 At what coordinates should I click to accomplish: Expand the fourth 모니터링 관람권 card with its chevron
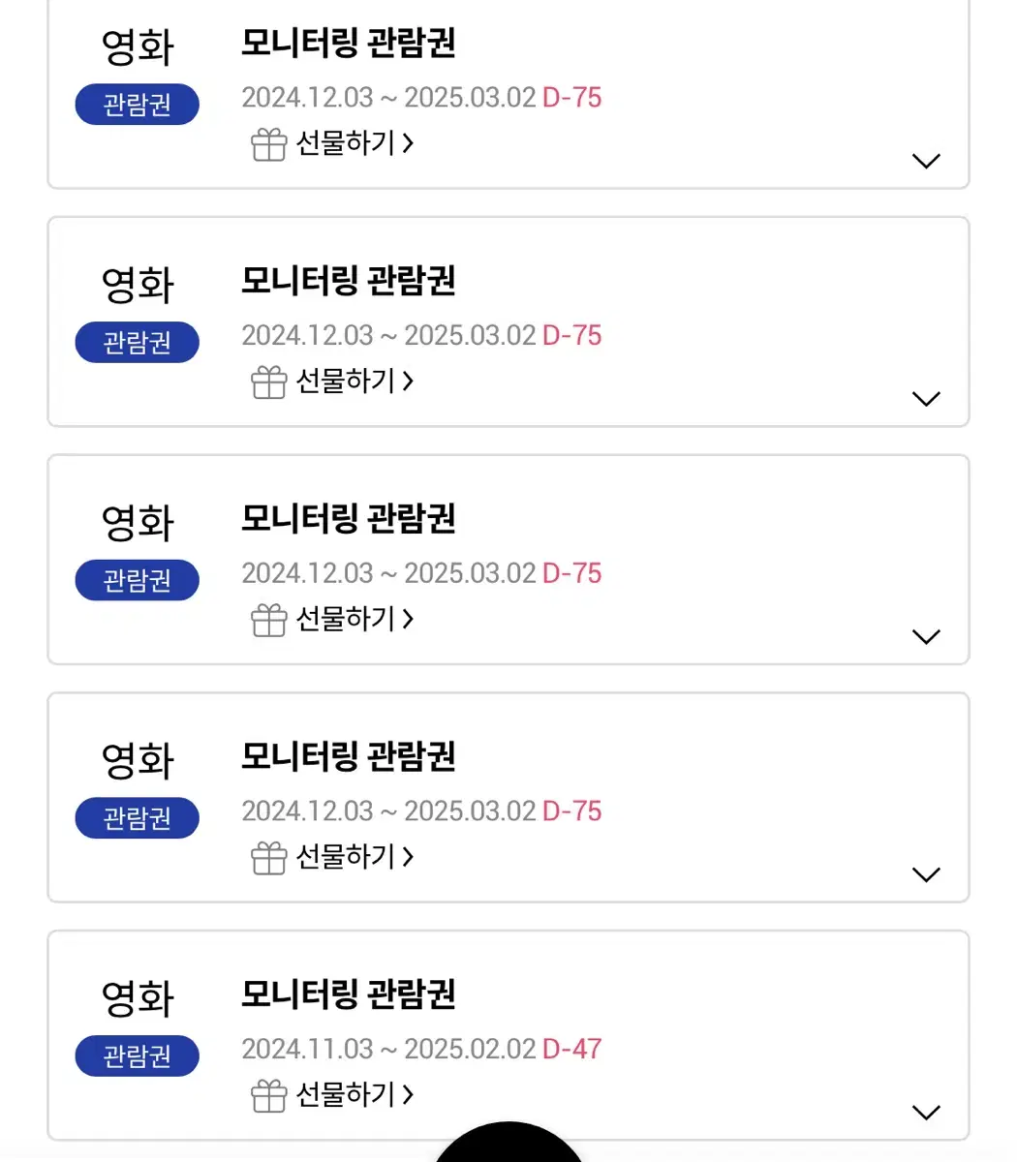[x=927, y=874]
